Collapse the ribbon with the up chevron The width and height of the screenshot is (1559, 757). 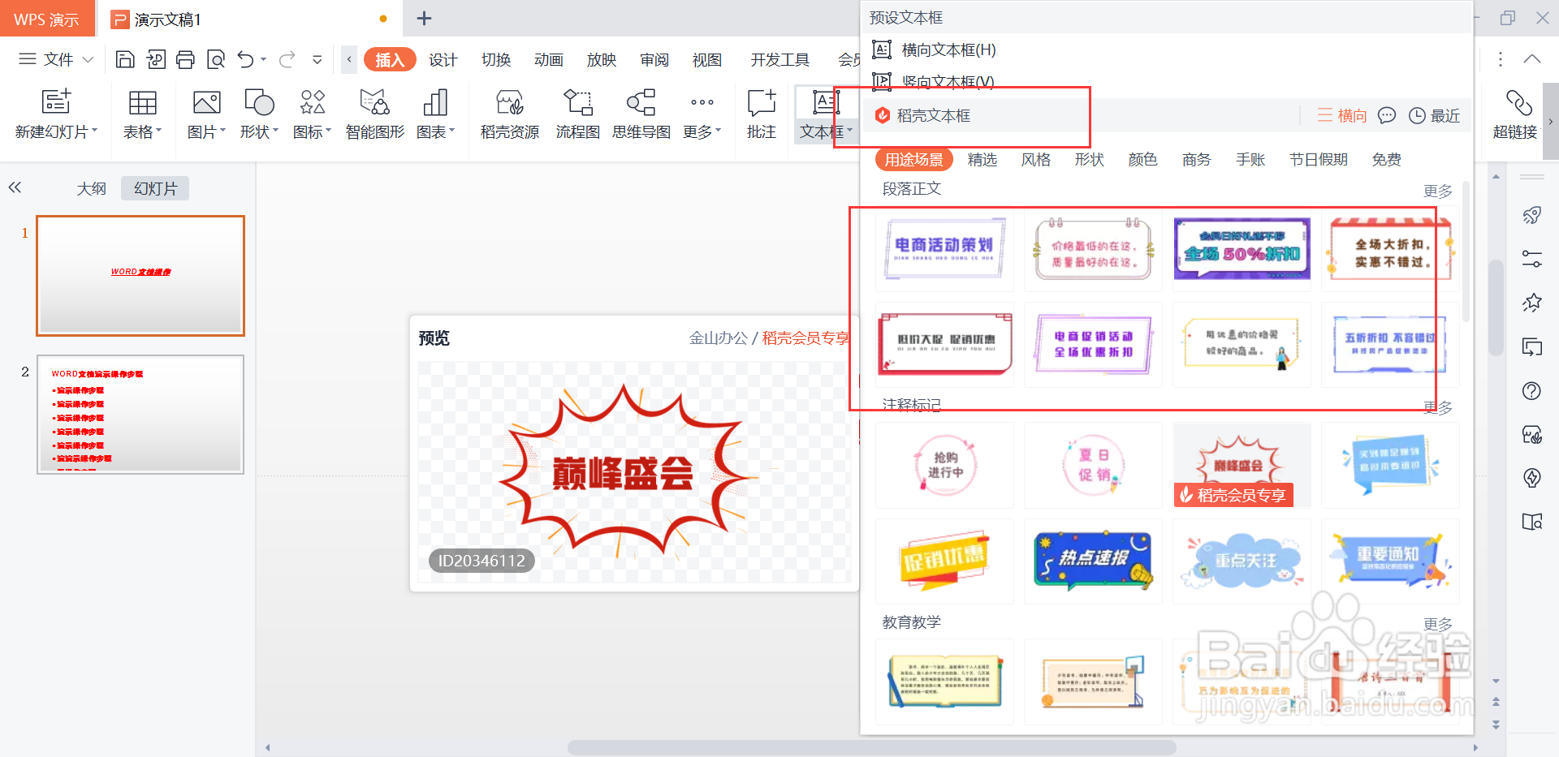[x=1531, y=59]
